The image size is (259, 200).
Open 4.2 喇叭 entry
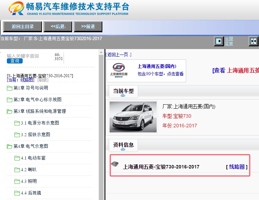pyautogui.click(x=29, y=169)
